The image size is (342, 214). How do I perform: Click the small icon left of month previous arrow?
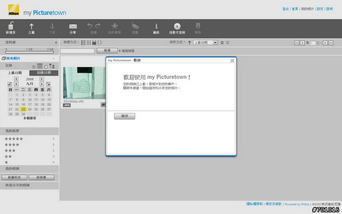pyautogui.click(x=10, y=84)
